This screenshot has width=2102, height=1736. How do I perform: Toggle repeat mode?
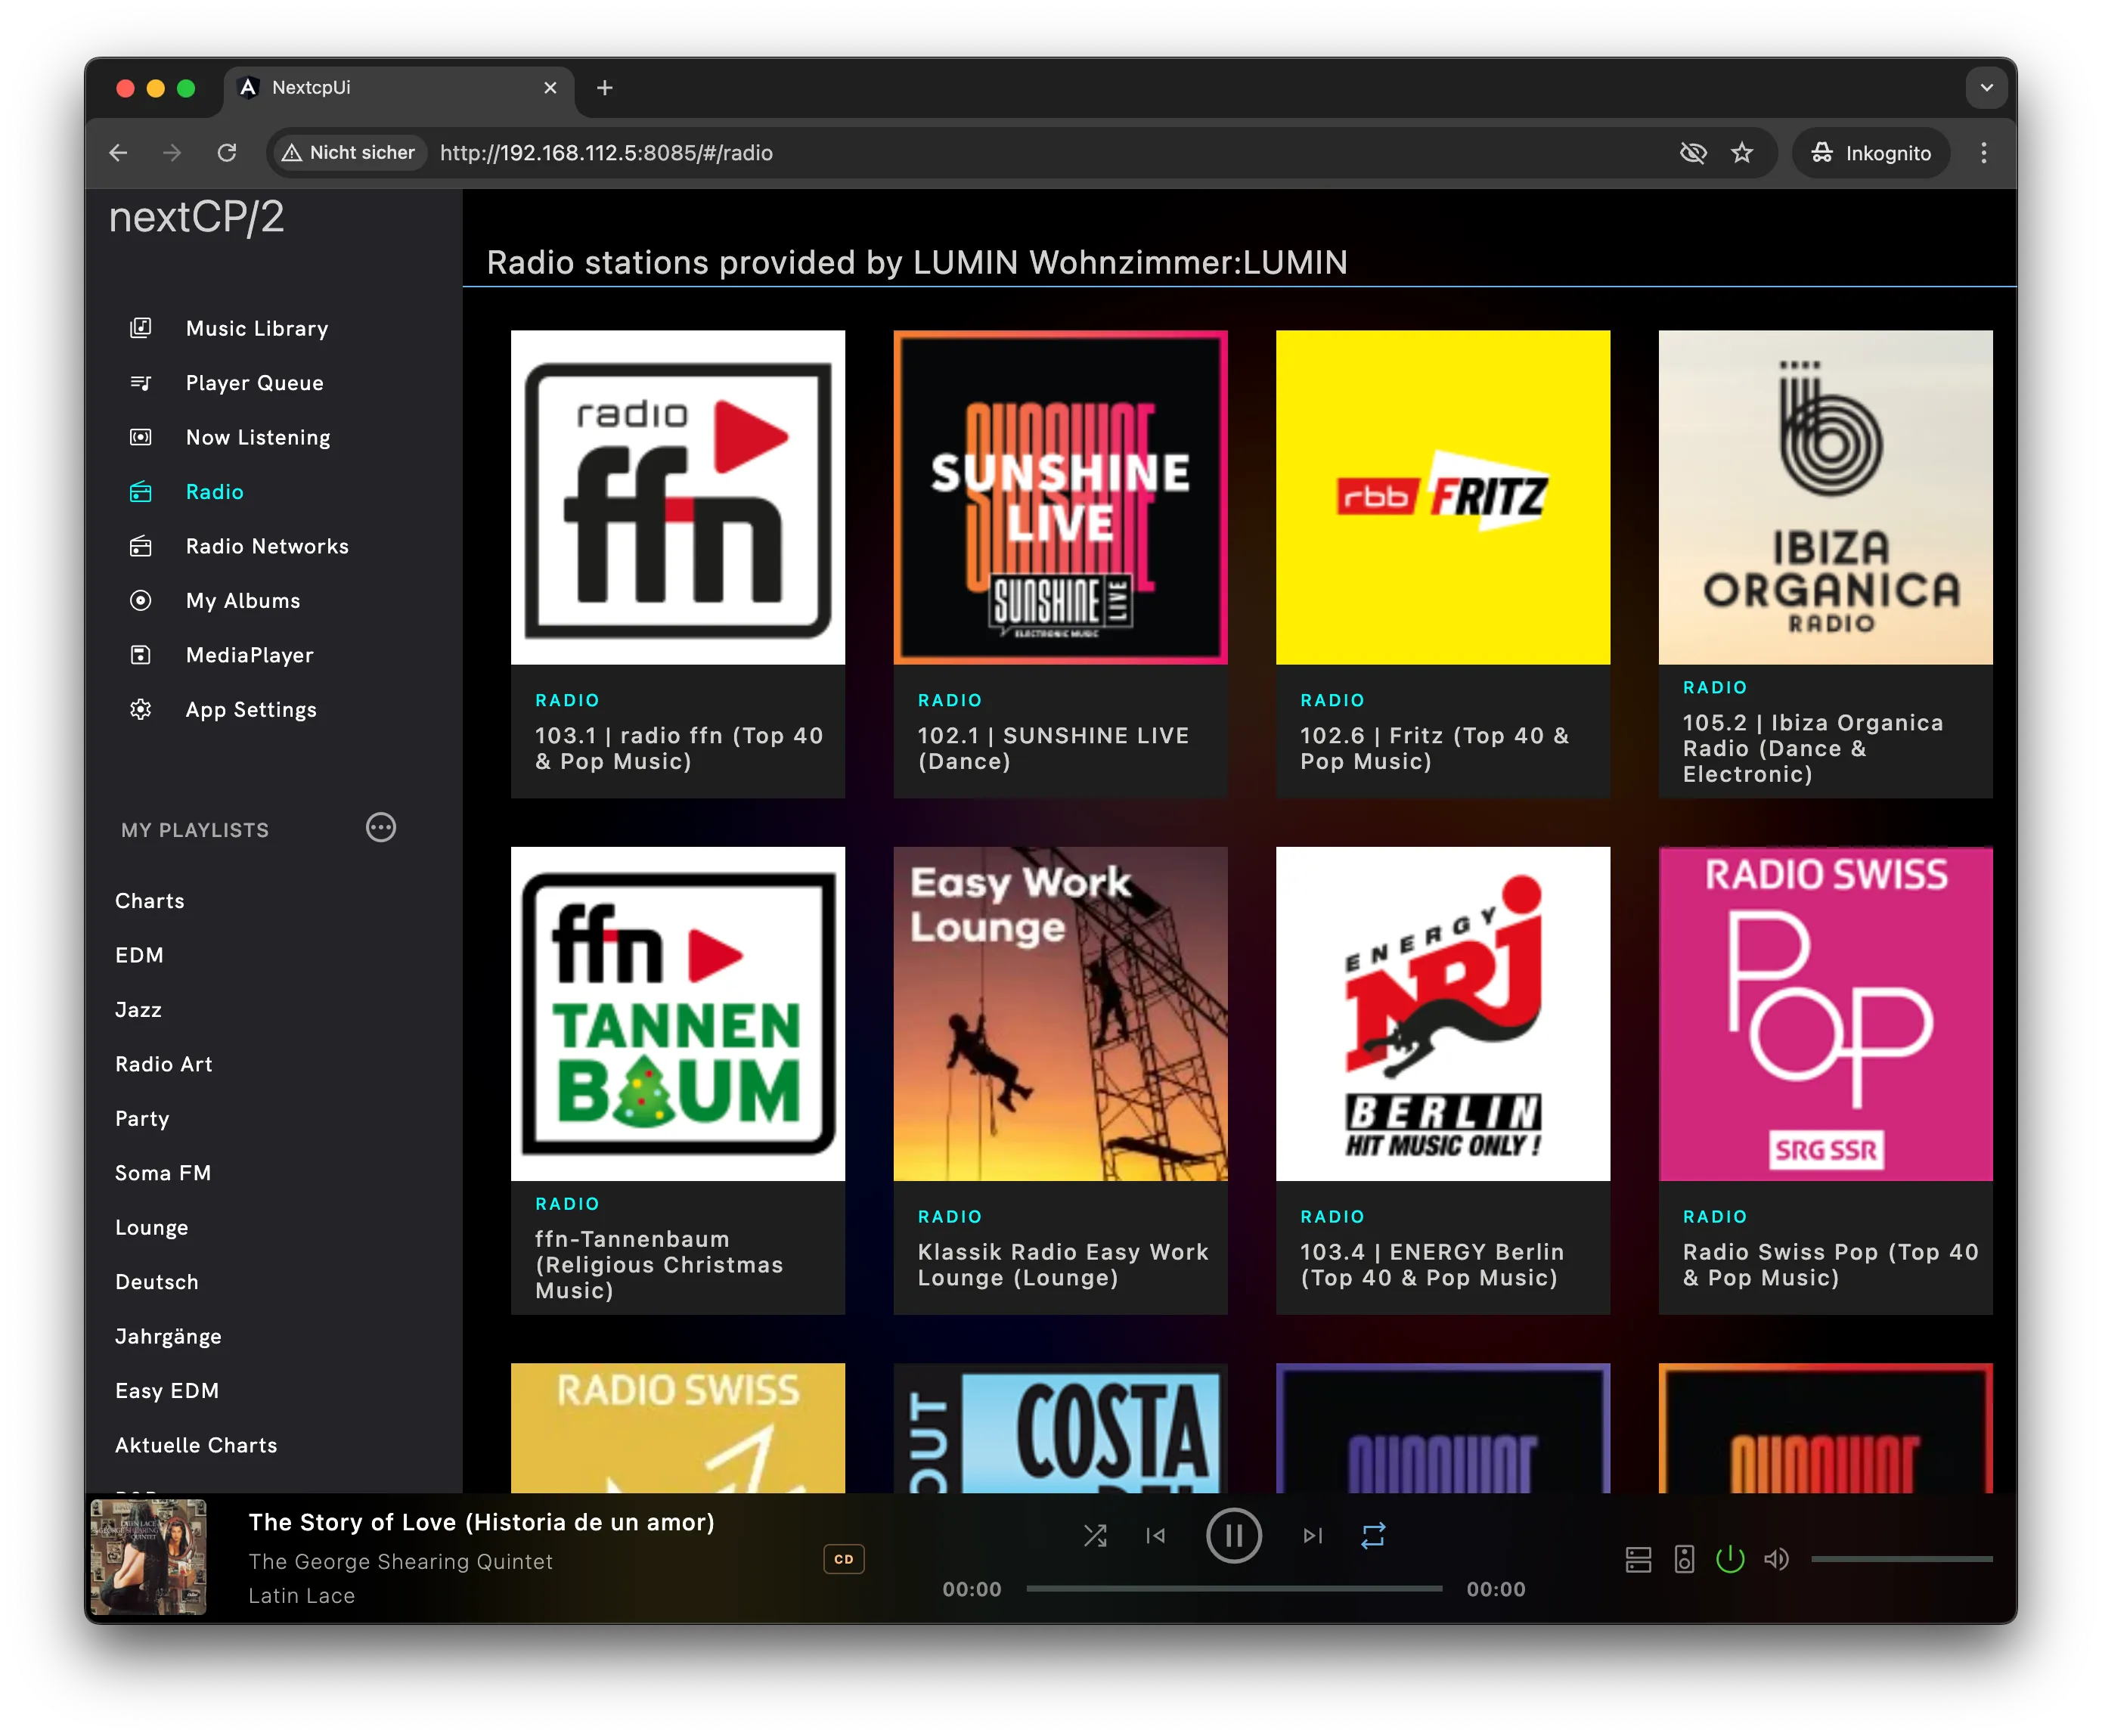pos(1373,1535)
